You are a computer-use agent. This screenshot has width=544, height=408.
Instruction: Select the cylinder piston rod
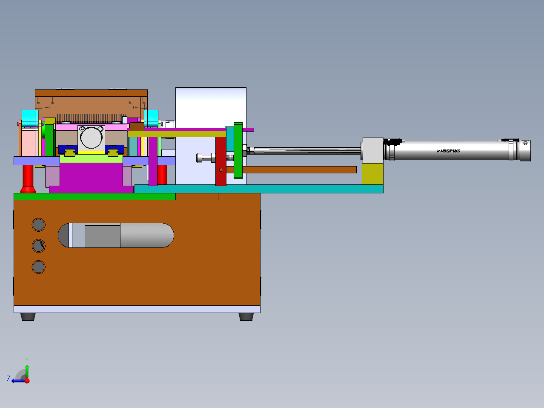point(304,150)
